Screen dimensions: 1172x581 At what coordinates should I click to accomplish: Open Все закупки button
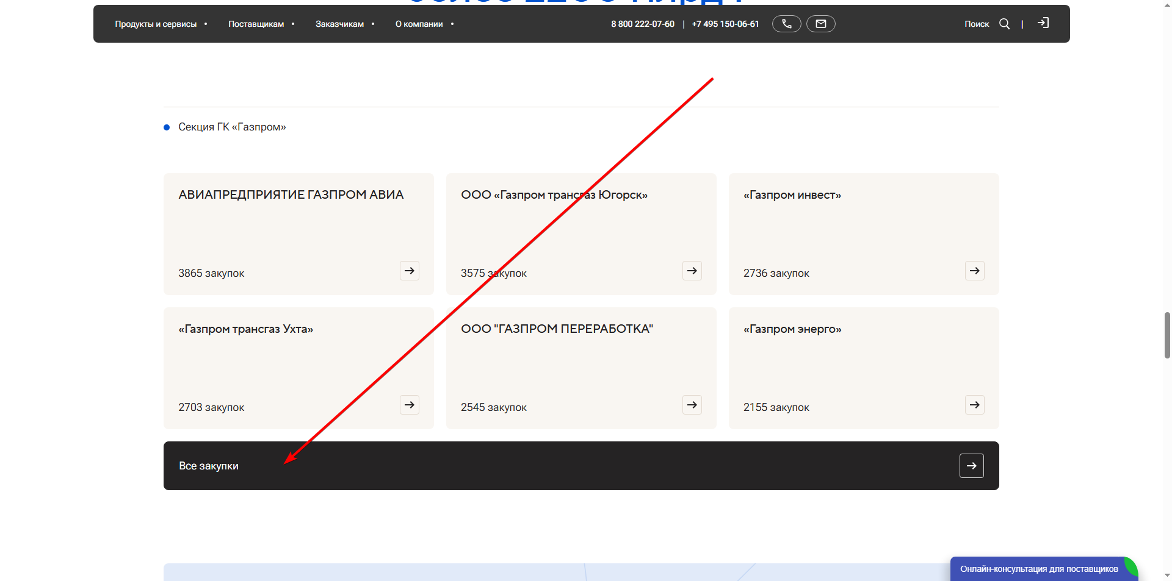tap(581, 466)
